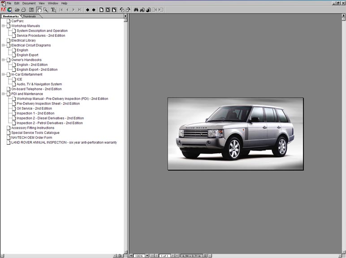Open the Electrical Library bookmark

click(23, 40)
